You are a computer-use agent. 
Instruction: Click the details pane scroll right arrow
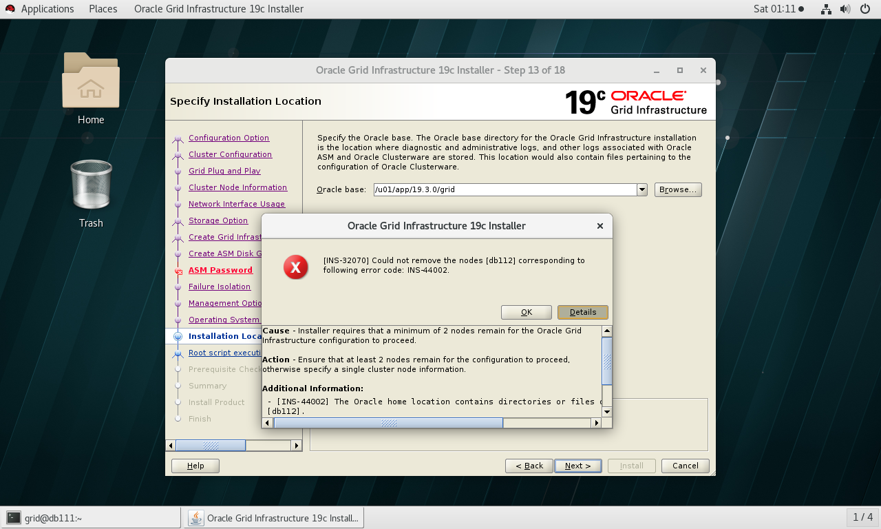tap(597, 423)
